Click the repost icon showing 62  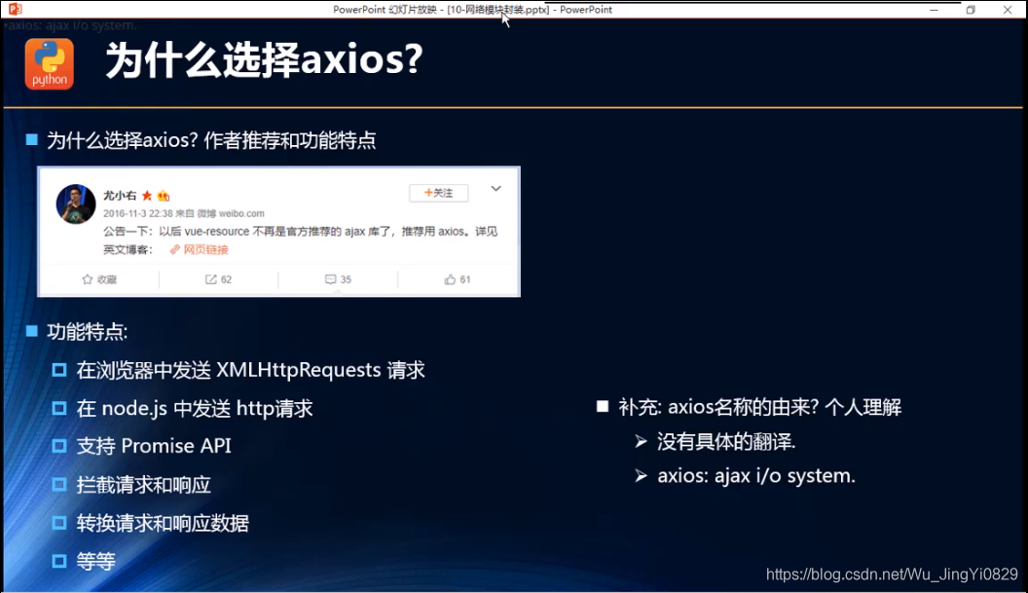coord(211,279)
